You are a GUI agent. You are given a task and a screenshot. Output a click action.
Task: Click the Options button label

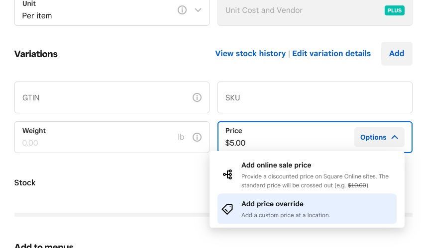pos(373,137)
